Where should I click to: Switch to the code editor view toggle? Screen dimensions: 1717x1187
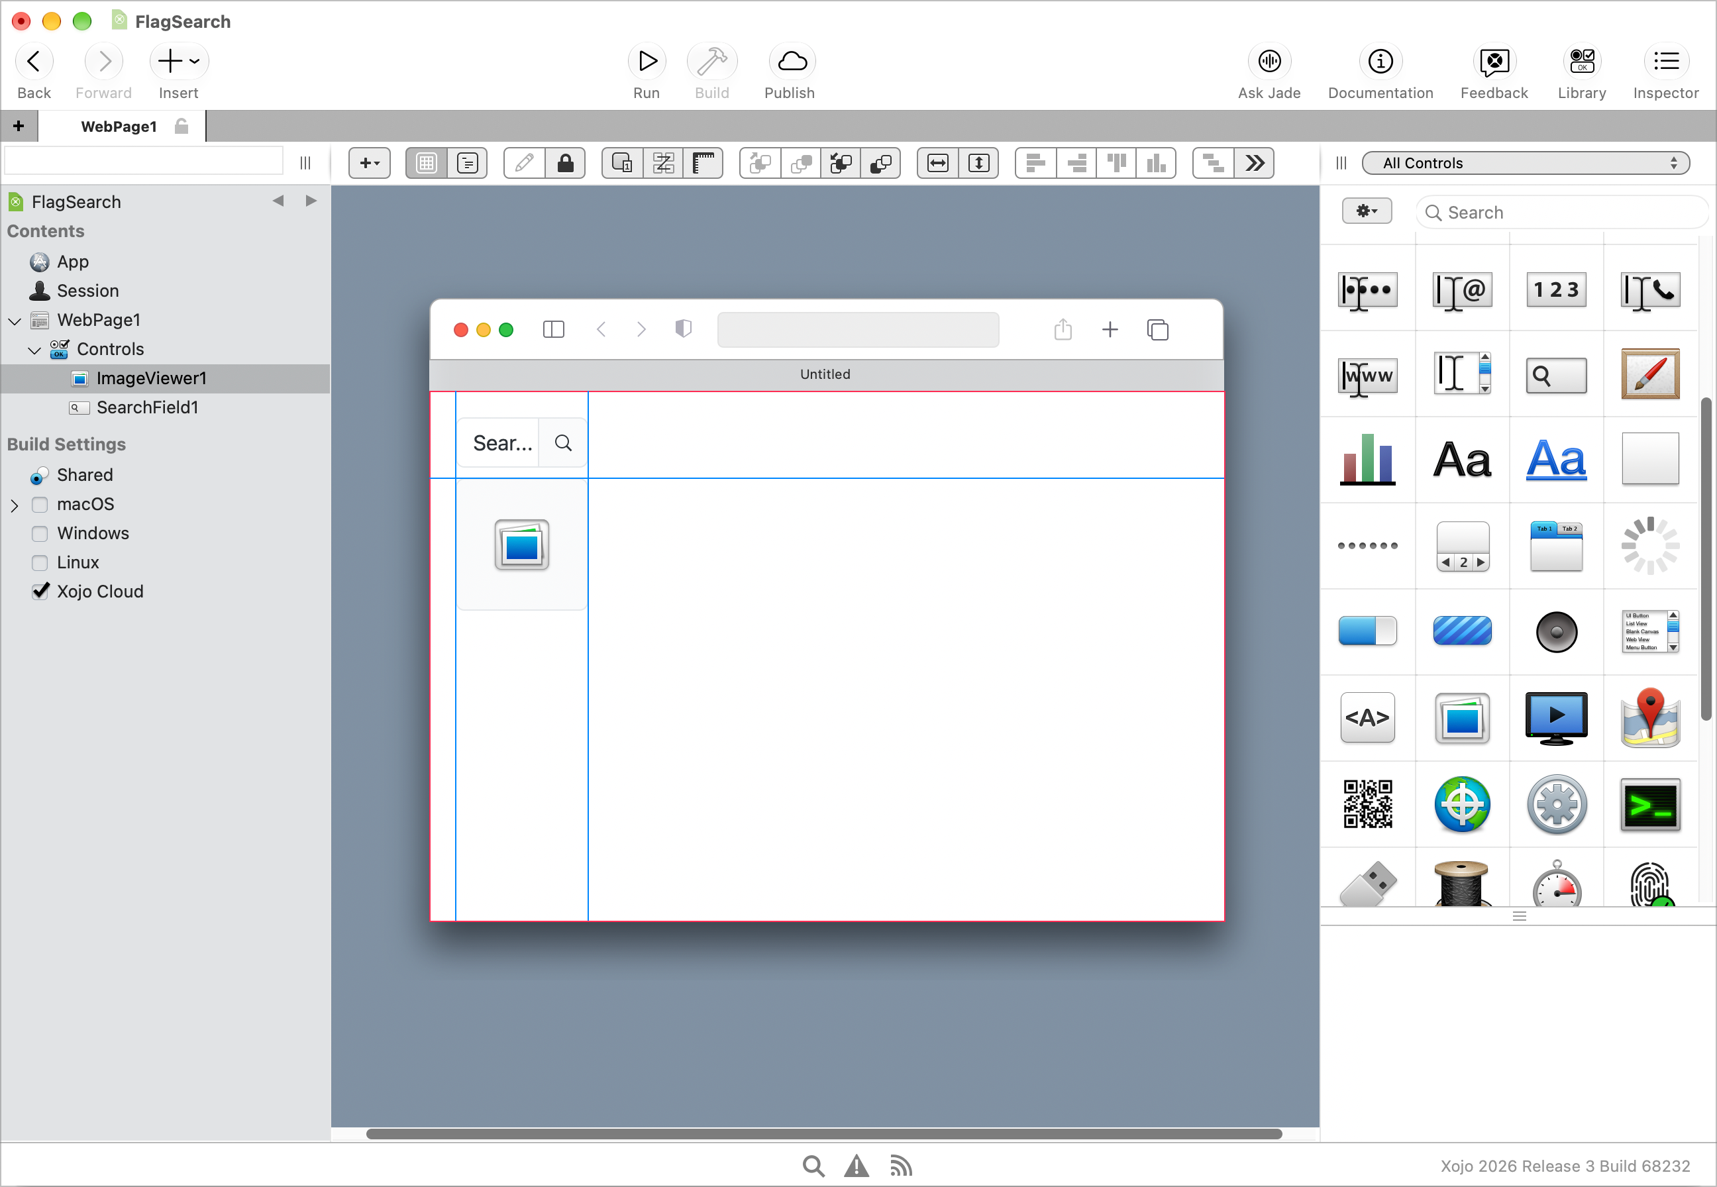[467, 163]
